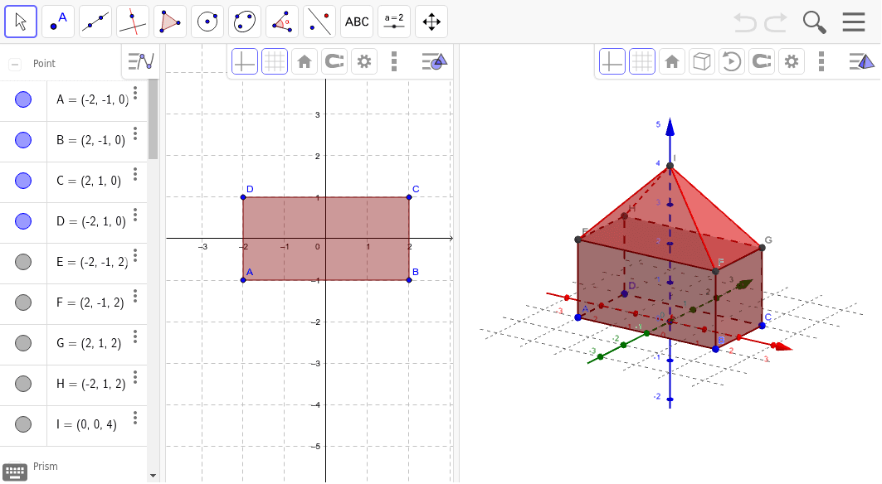The image size is (882, 484).
Task: Hide point B with its visibility circle
Action: pos(23,140)
